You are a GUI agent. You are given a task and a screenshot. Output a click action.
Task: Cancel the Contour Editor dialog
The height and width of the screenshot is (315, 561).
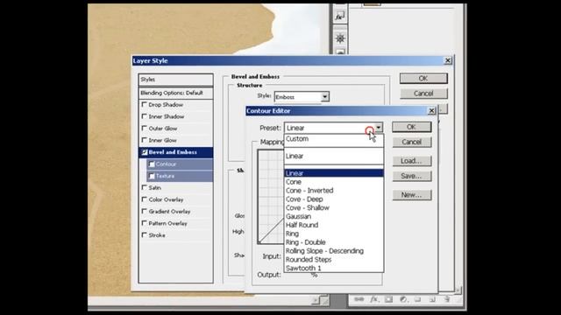coord(411,142)
